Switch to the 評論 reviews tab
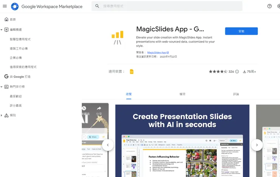 click(236, 94)
